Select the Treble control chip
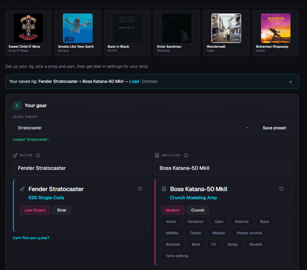 pos(195,233)
